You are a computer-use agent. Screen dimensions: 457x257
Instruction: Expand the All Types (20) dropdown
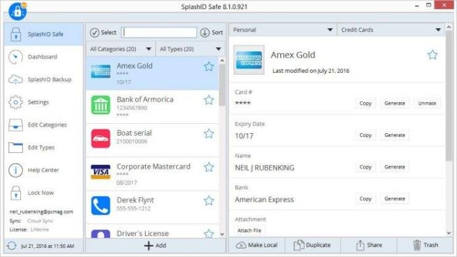[190, 49]
